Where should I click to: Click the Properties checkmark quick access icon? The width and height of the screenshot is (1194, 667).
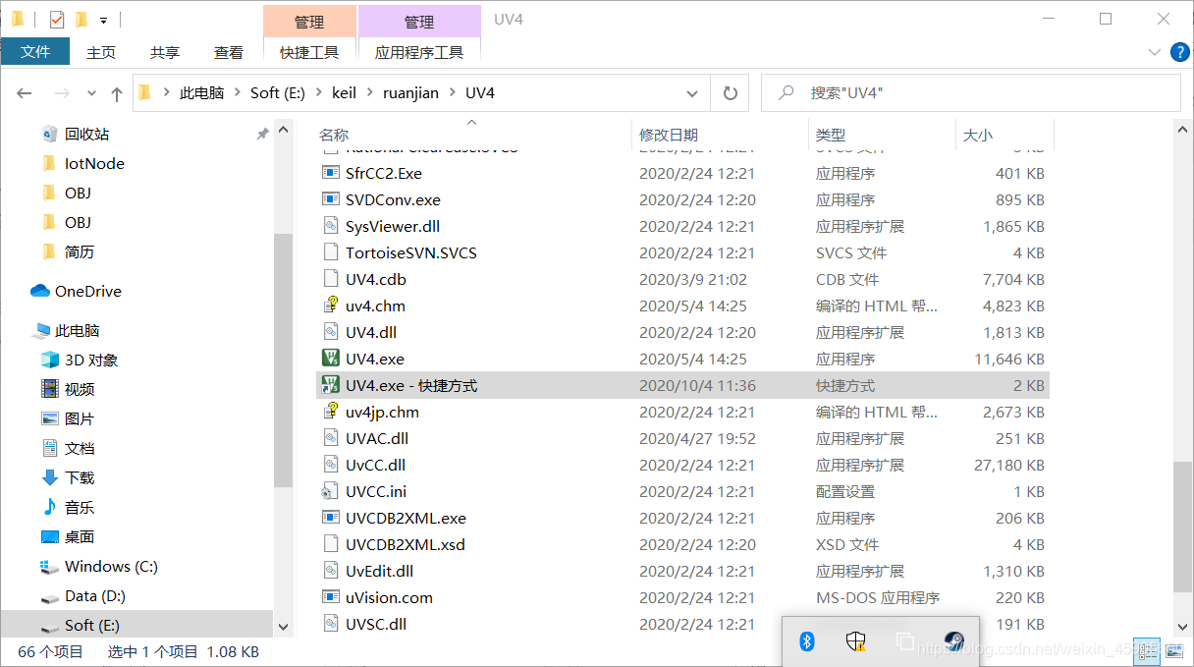pyautogui.click(x=57, y=19)
